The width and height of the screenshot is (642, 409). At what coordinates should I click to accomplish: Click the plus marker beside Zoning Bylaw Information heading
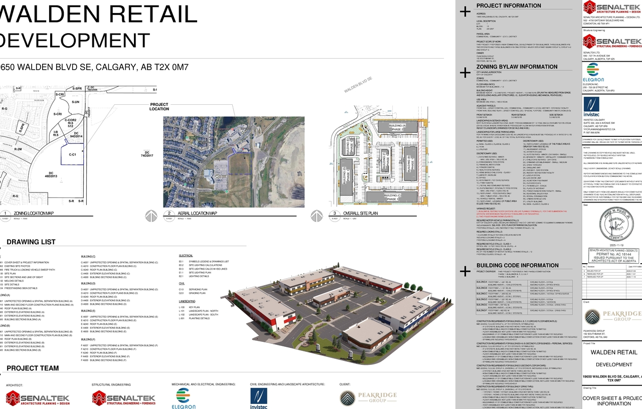[x=466, y=72]
